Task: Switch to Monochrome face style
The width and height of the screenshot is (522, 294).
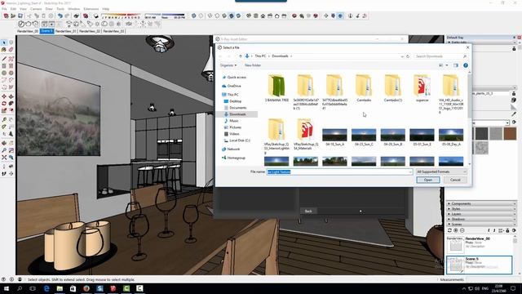Action: [x=238, y=16]
